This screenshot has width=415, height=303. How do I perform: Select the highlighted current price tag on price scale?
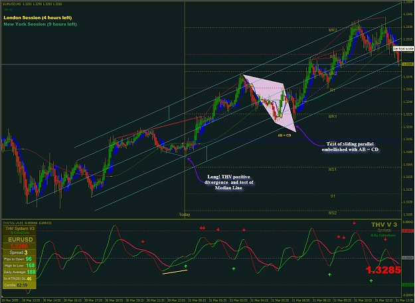tap(408, 64)
